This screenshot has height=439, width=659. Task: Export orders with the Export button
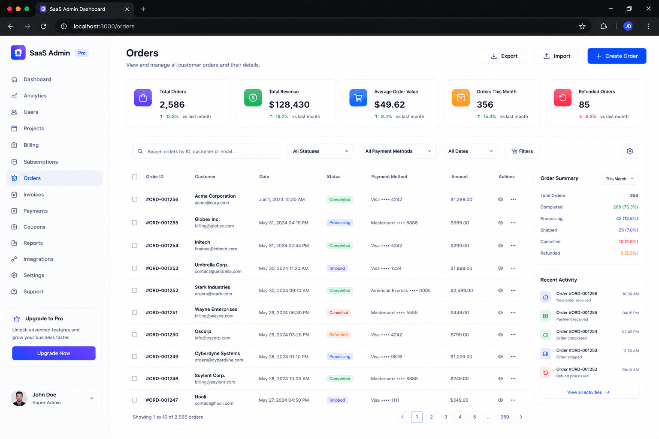click(504, 56)
